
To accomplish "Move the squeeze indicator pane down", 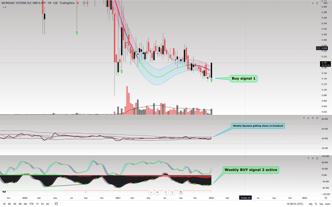I will (x=308, y=118).
